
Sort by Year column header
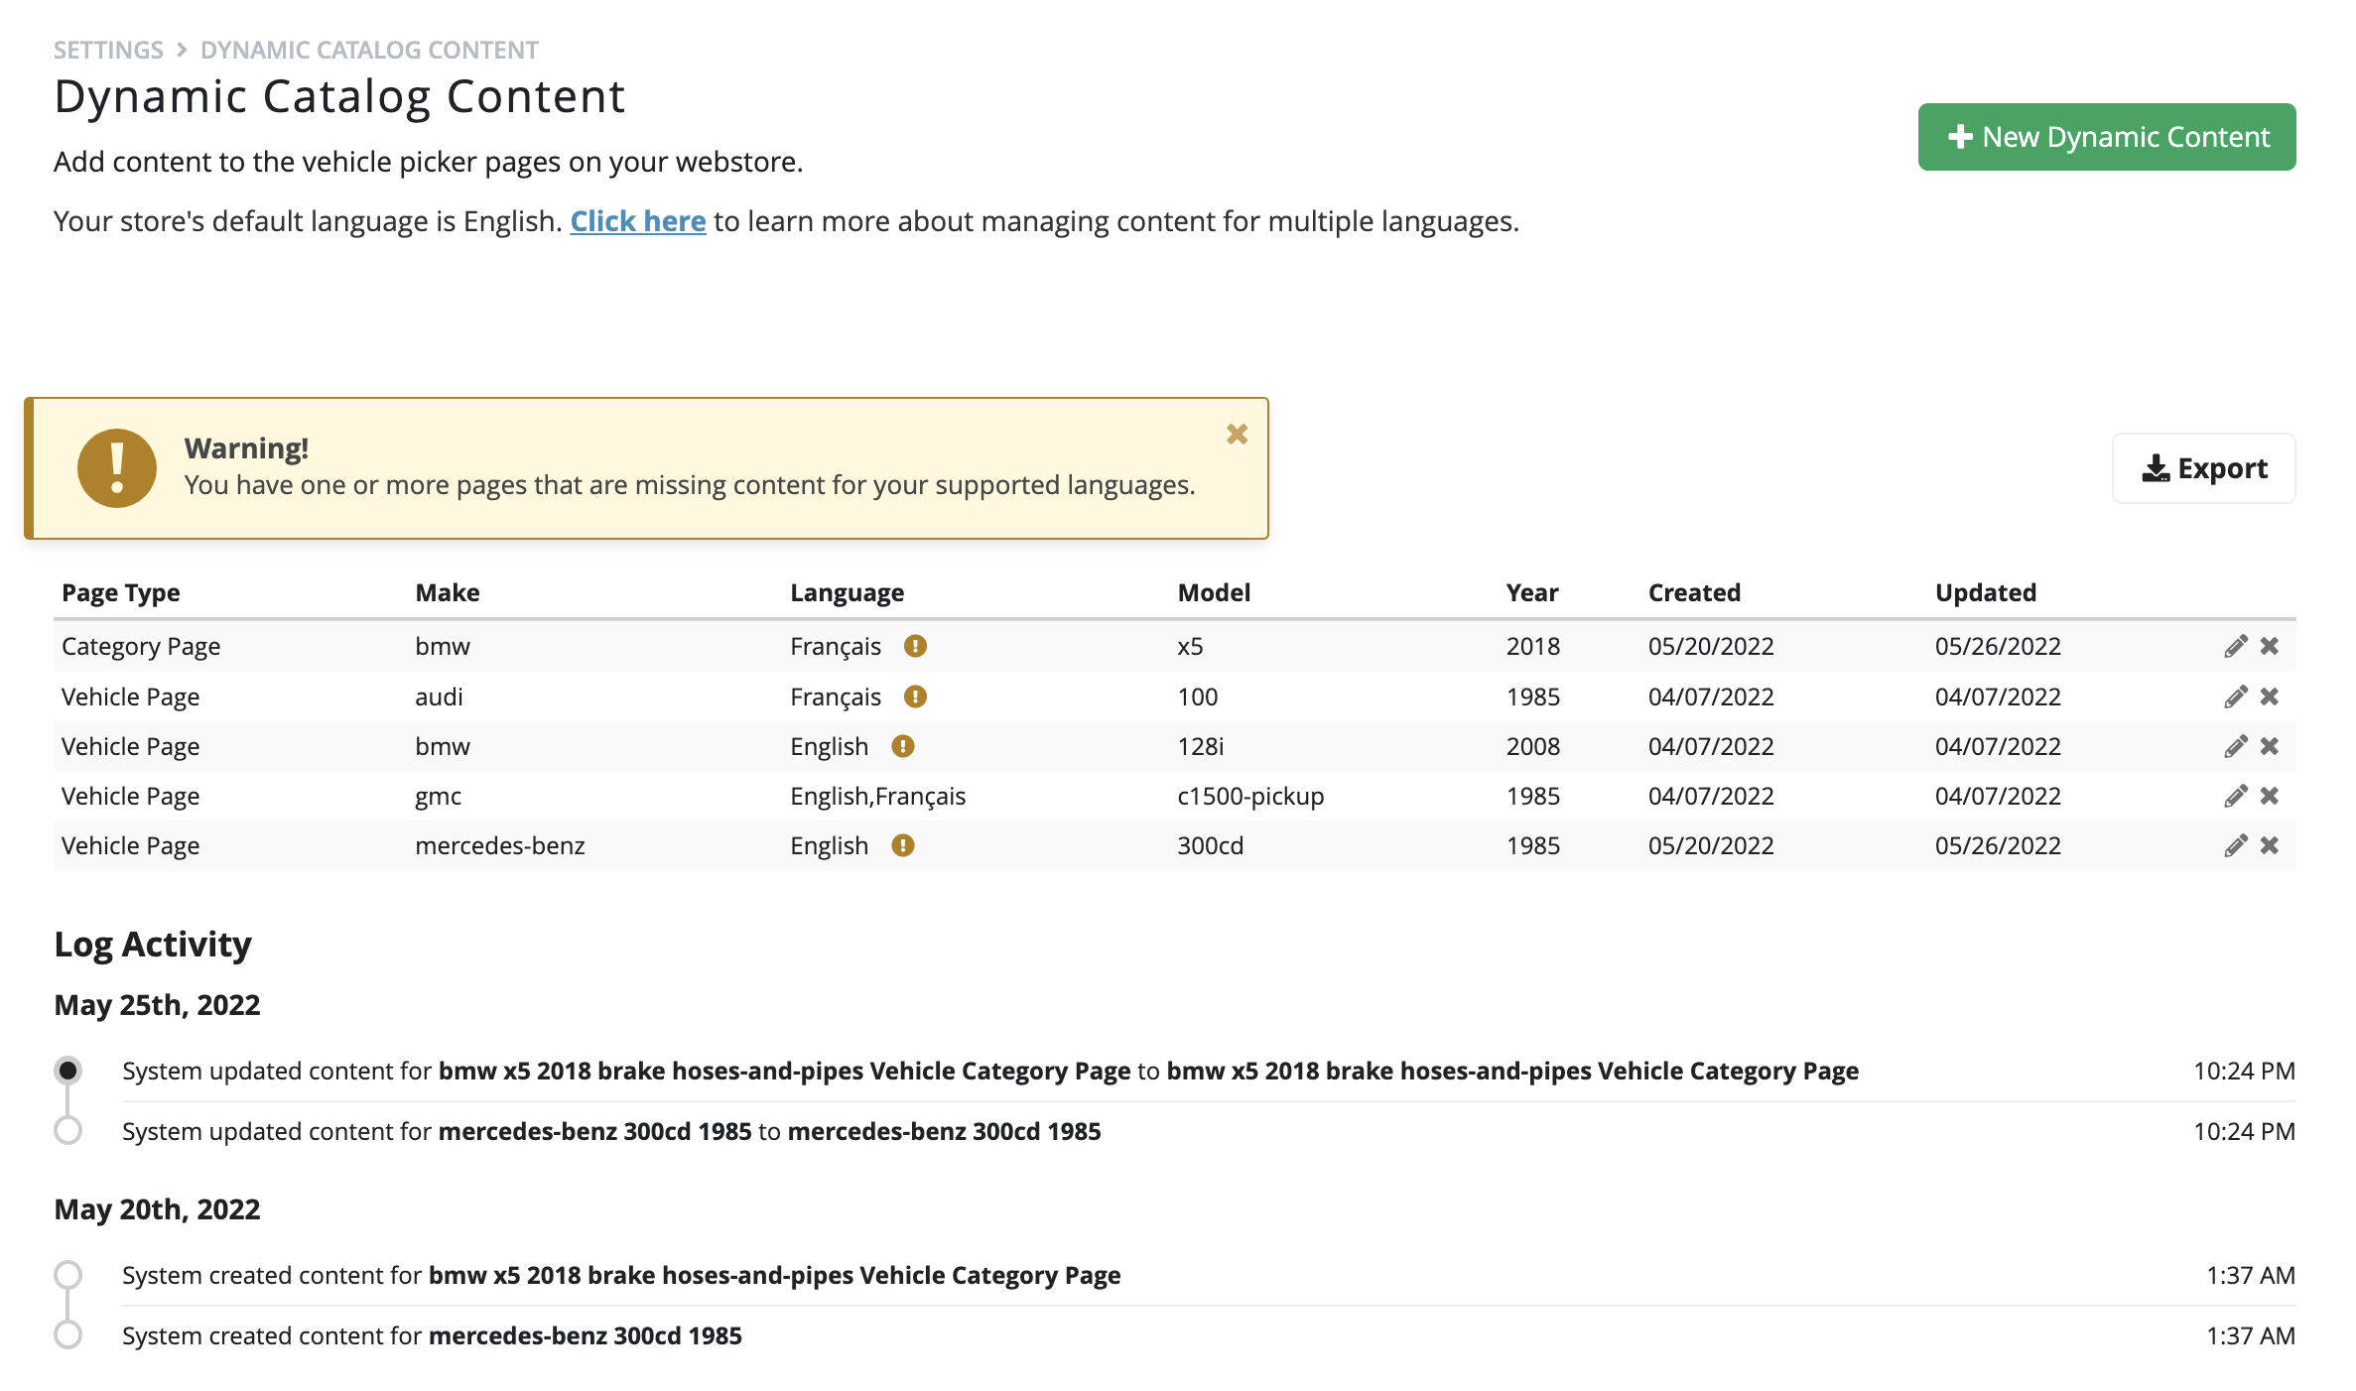tap(1532, 592)
